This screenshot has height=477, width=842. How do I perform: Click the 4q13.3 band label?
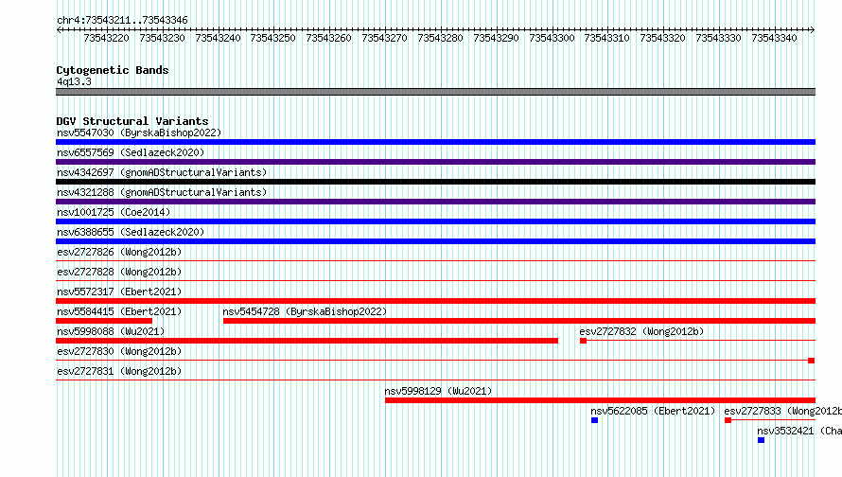click(74, 81)
